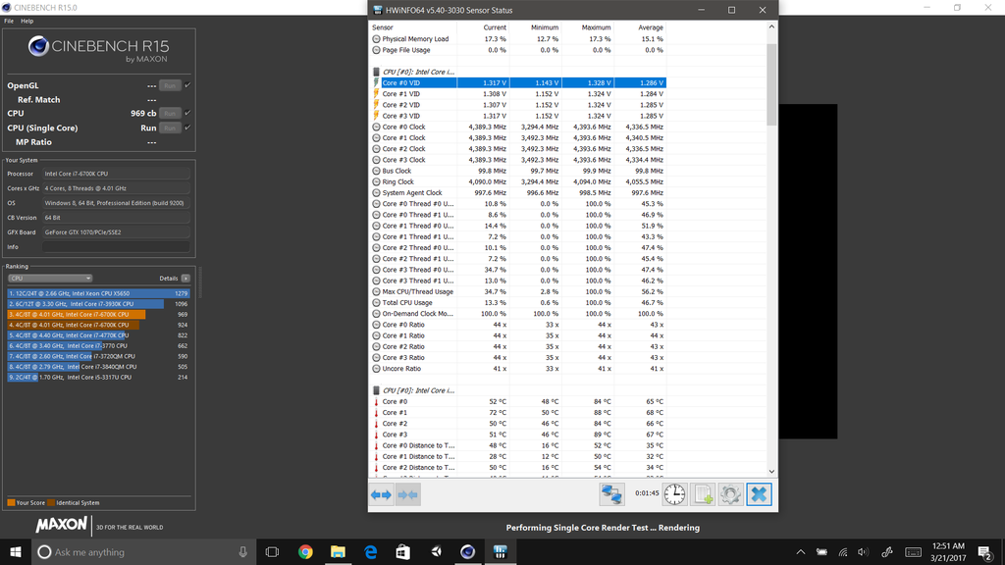Image resolution: width=1005 pixels, height=565 pixels.
Task: Select the Physical Memory Load sensor row
Action: point(518,39)
